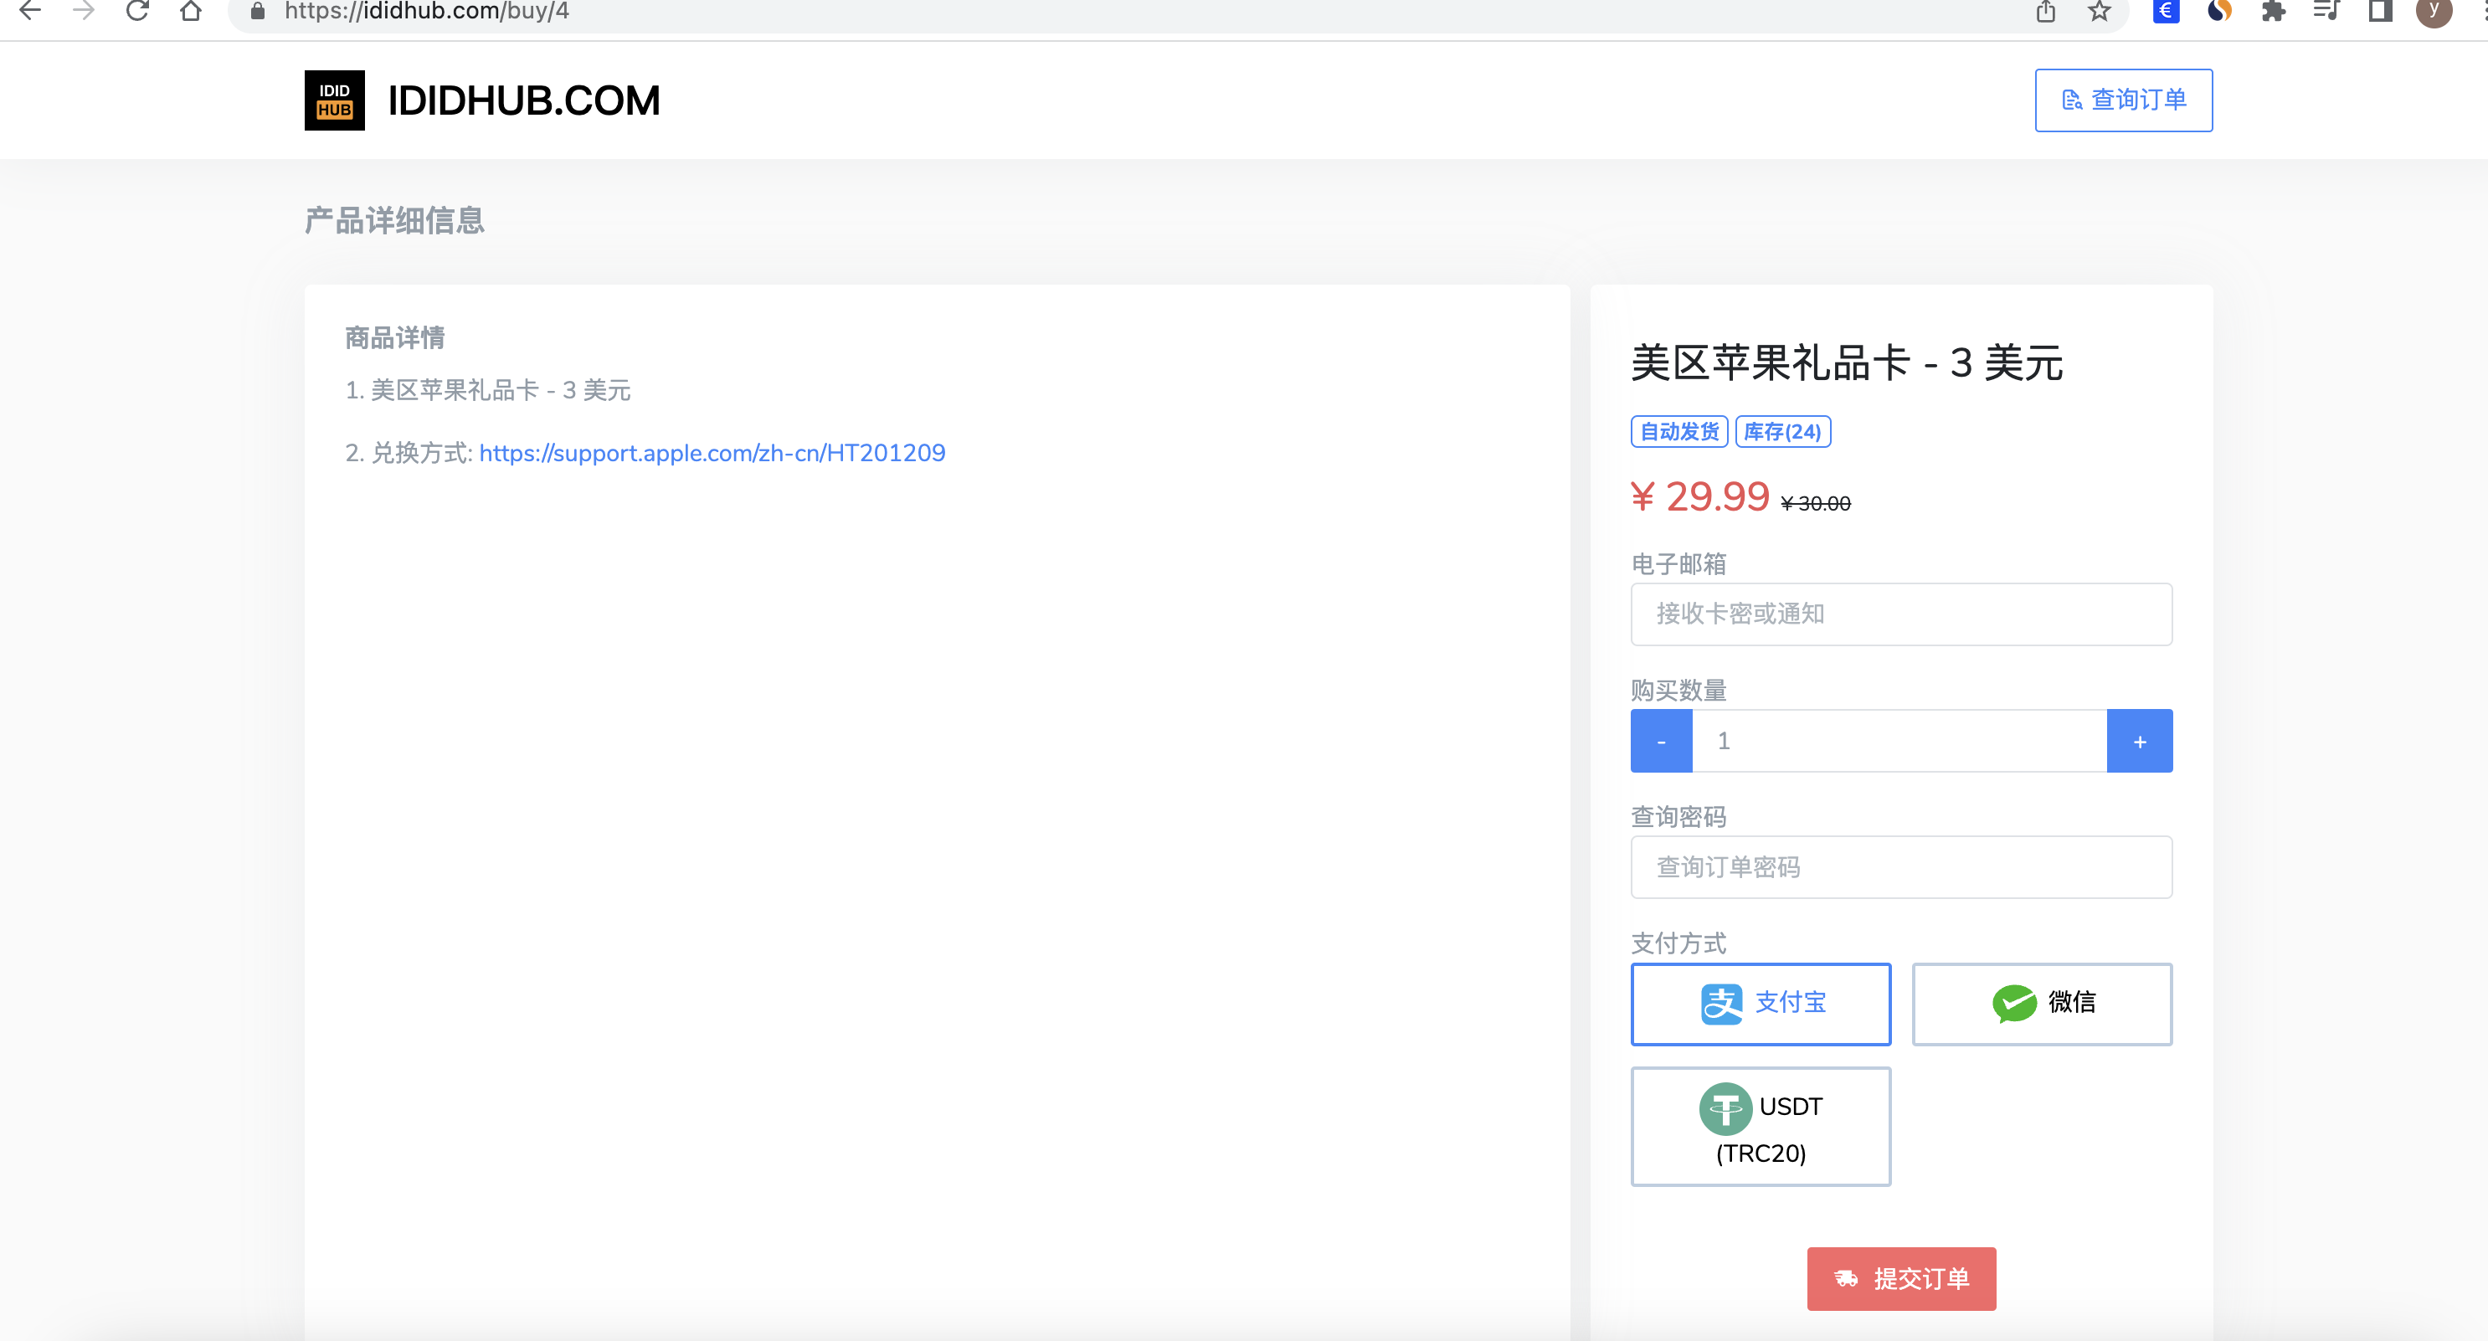The image size is (2488, 1341).
Task: Click the URL text in the address bar
Action: [x=427, y=11]
